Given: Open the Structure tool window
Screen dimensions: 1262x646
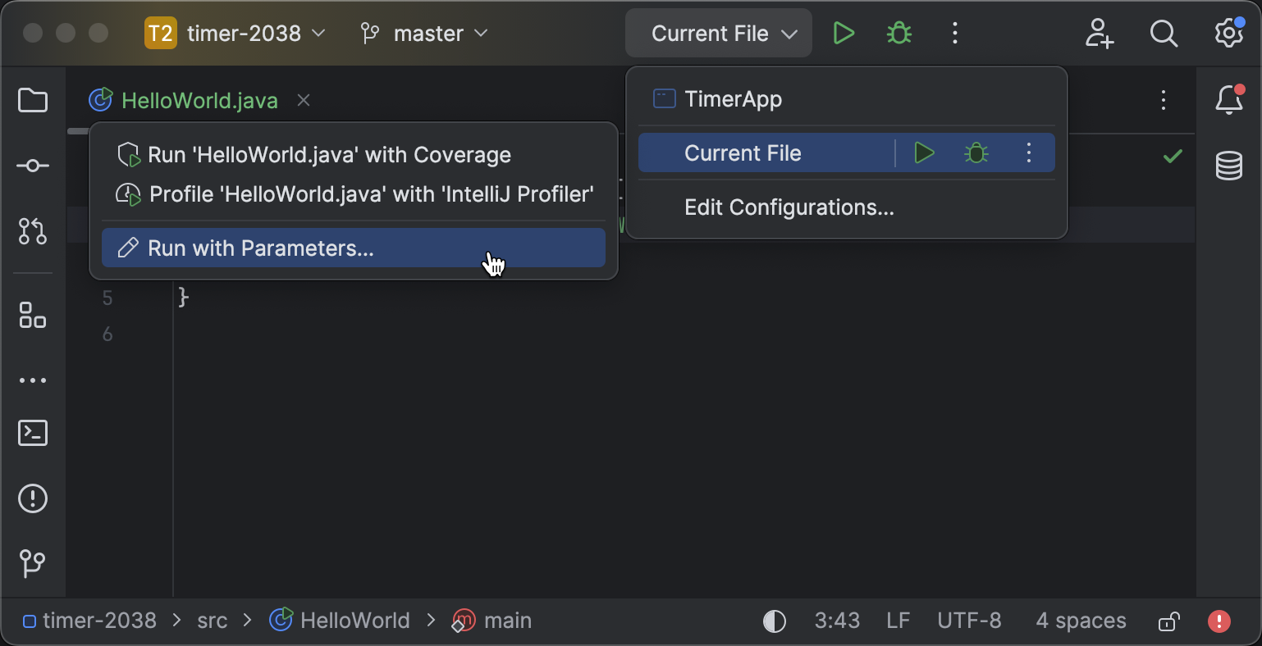Looking at the screenshot, I should click(32, 316).
